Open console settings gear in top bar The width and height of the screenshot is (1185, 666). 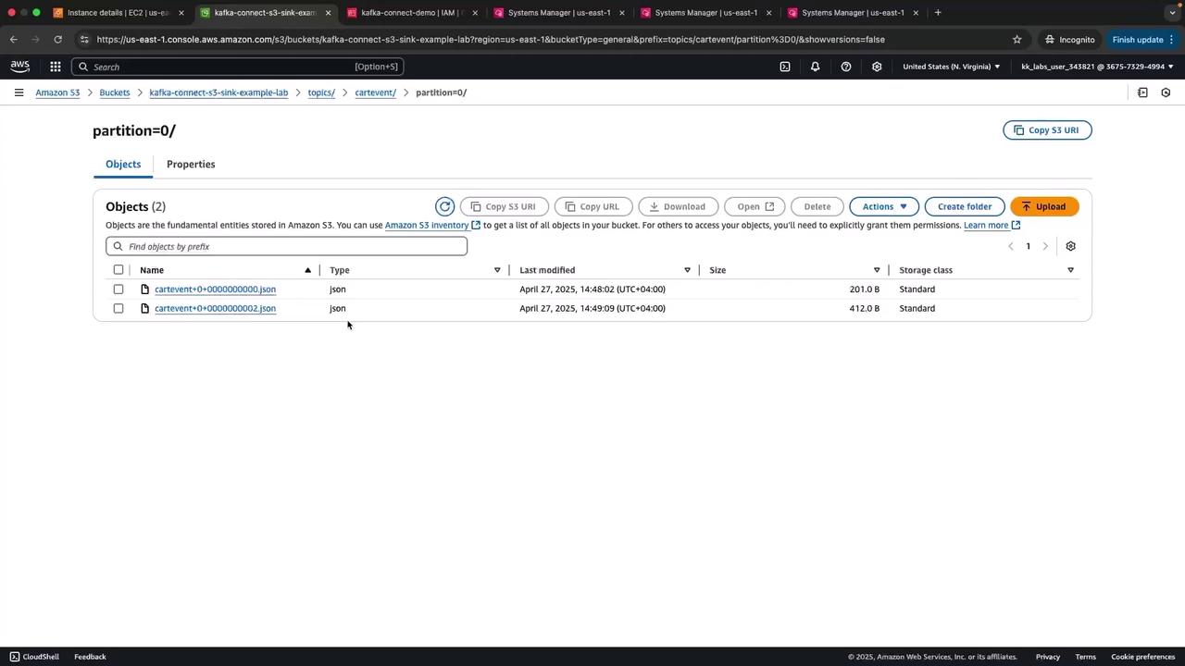[x=877, y=67]
